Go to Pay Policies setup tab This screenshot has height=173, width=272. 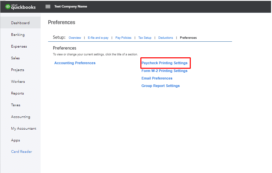tap(123, 38)
